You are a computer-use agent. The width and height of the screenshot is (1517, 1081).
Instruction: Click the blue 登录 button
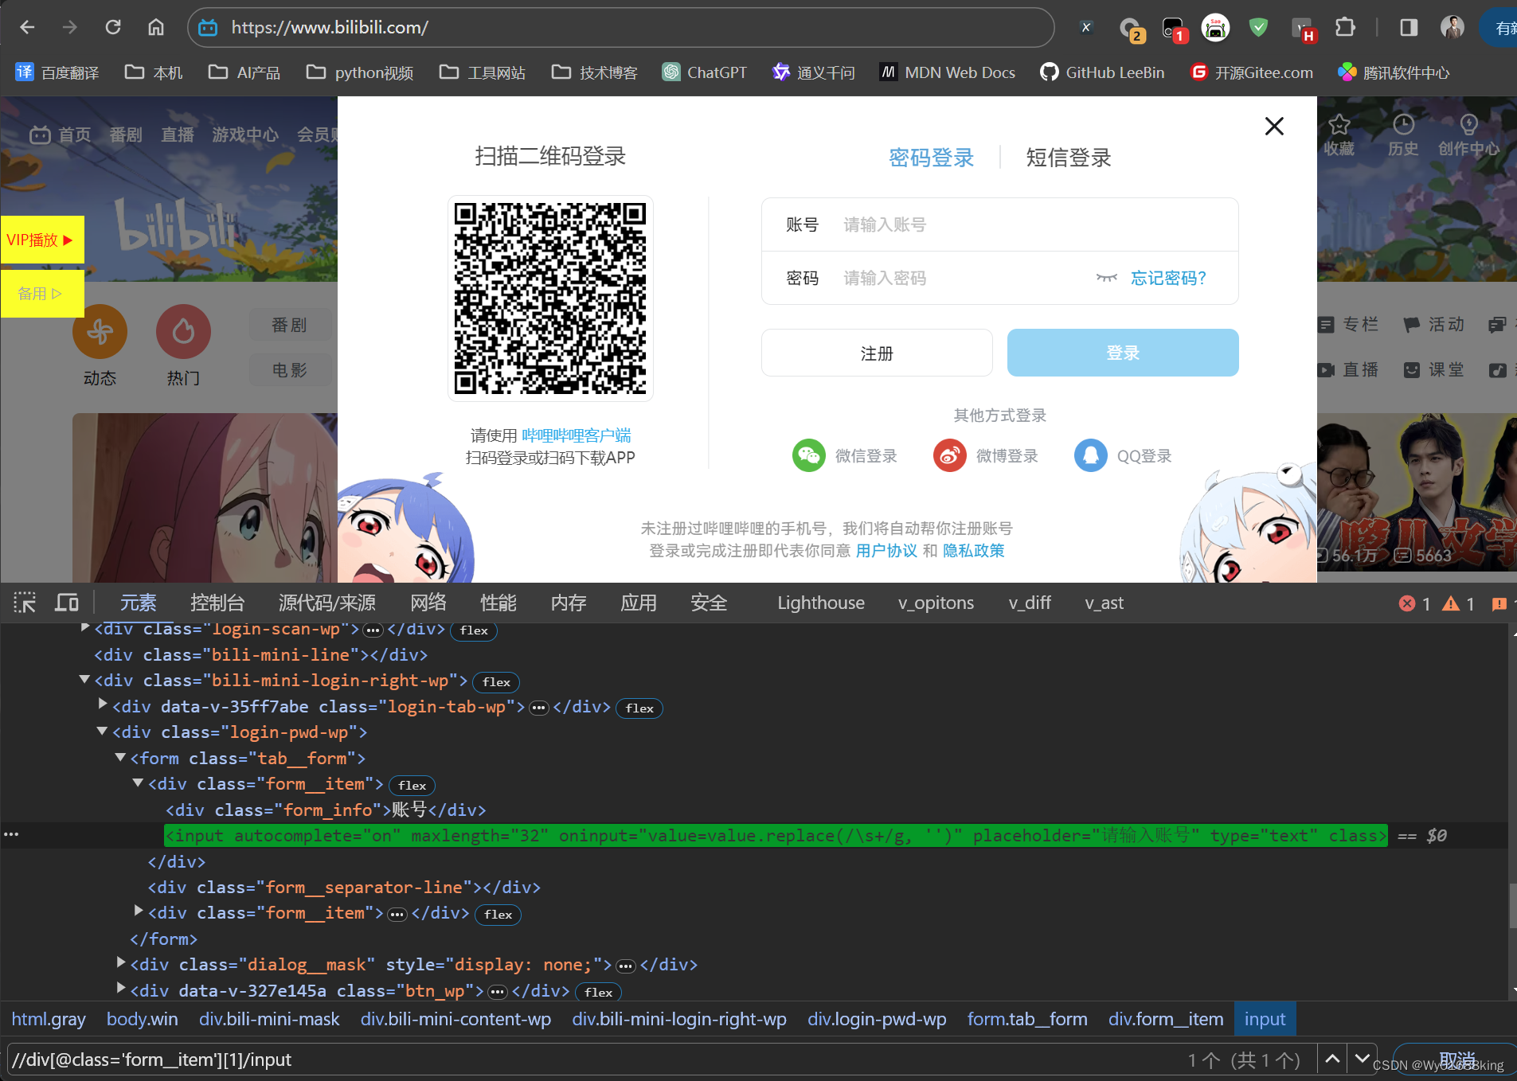point(1123,353)
